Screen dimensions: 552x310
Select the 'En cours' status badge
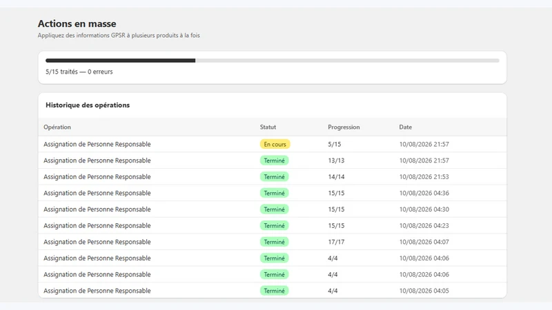[x=275, y=144]
